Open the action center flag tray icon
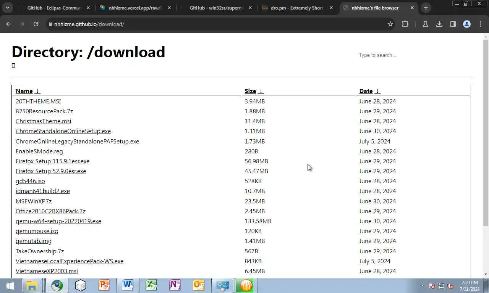Viewport: 489px width, 293px height. click(432, 286)
